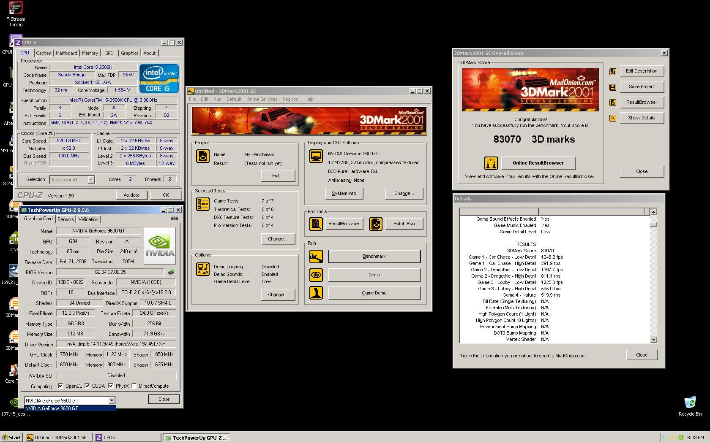The width and height of the screenshot is (710, 443).
Task: Click the BIOS save chip icon in GPU-Z
Action: 171,272
